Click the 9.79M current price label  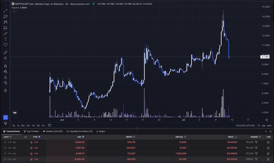coord(265,57)
